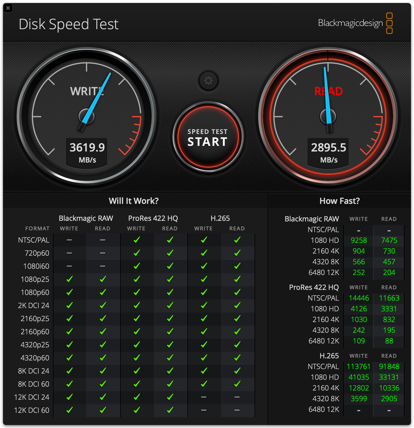This screenshot has height=428, width=414.
Task: Click the 88 ProRes 6480 12K read value
Action: pyautogui.click(x=389, y=341)
